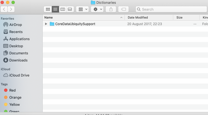The image size is (208, 115).
Task: Switch to gallery view
Action: (70, 9)
